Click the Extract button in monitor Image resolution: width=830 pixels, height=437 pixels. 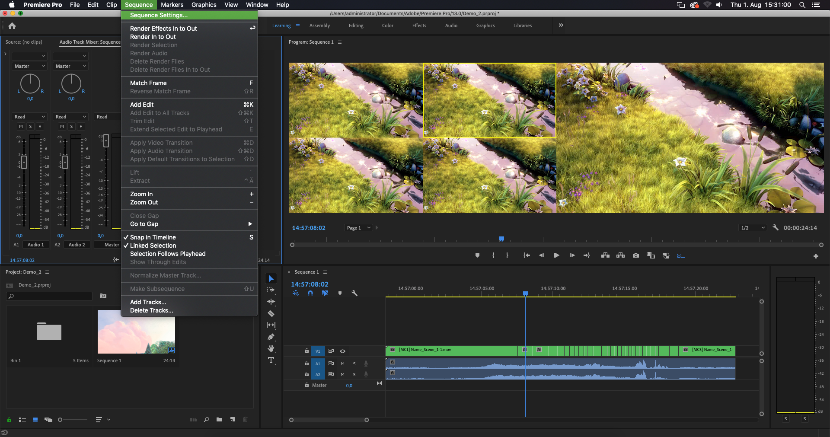point(620,255)
